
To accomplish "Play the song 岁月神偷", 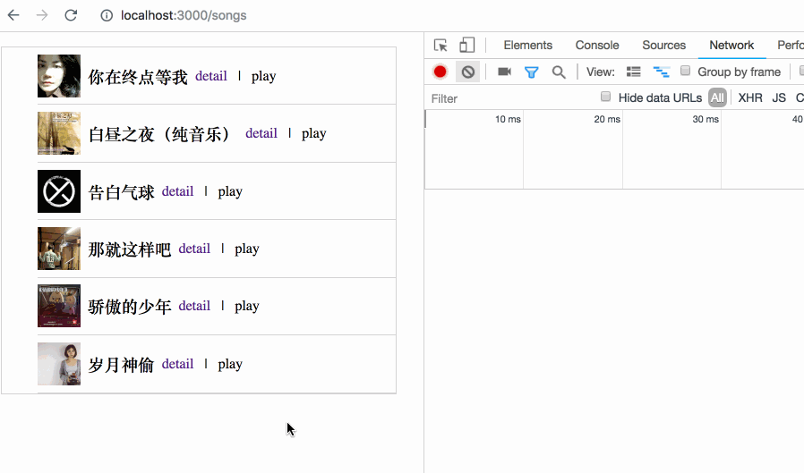I will point(230,364).
